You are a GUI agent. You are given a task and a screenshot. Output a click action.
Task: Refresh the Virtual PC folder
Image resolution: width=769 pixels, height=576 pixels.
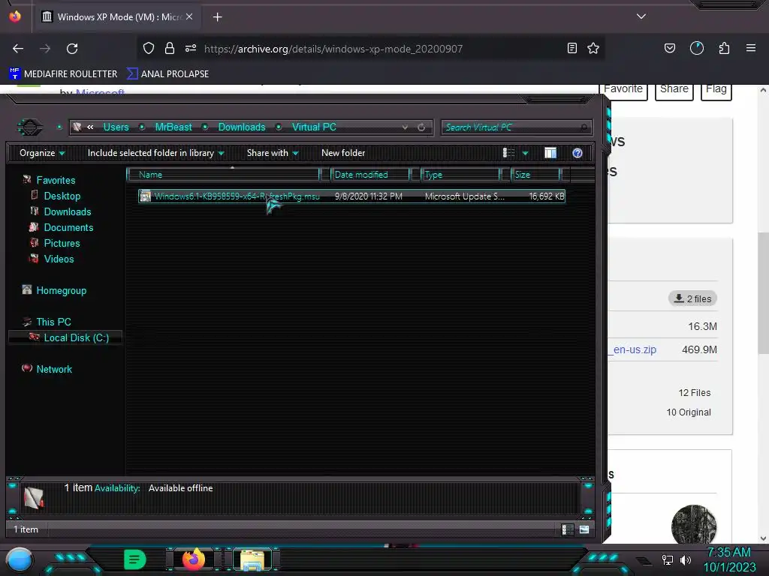click(x=421, y=127)
